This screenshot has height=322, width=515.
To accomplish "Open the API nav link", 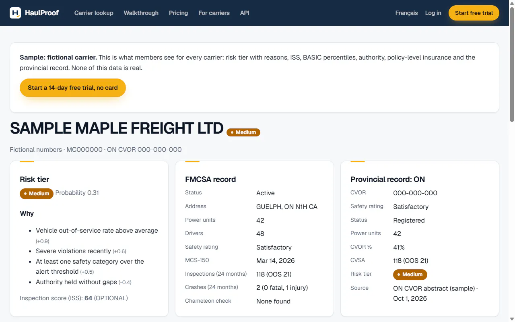I will pos(245,13).
